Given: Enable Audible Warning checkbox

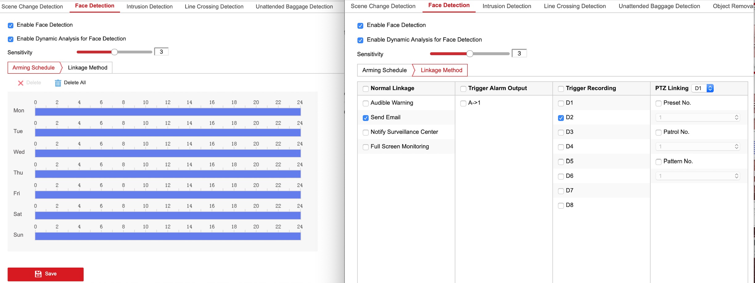Looking at the screenshot, I should pyautogui.click(x=365, y=103).
